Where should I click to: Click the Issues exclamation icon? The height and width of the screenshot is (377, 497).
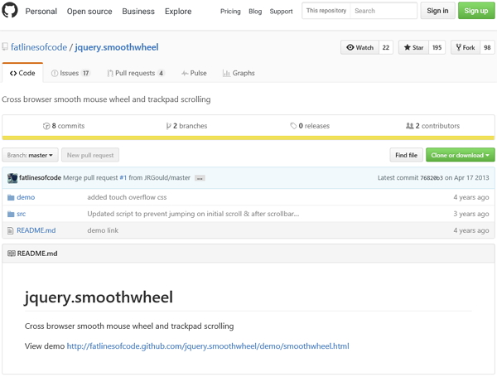55,73
